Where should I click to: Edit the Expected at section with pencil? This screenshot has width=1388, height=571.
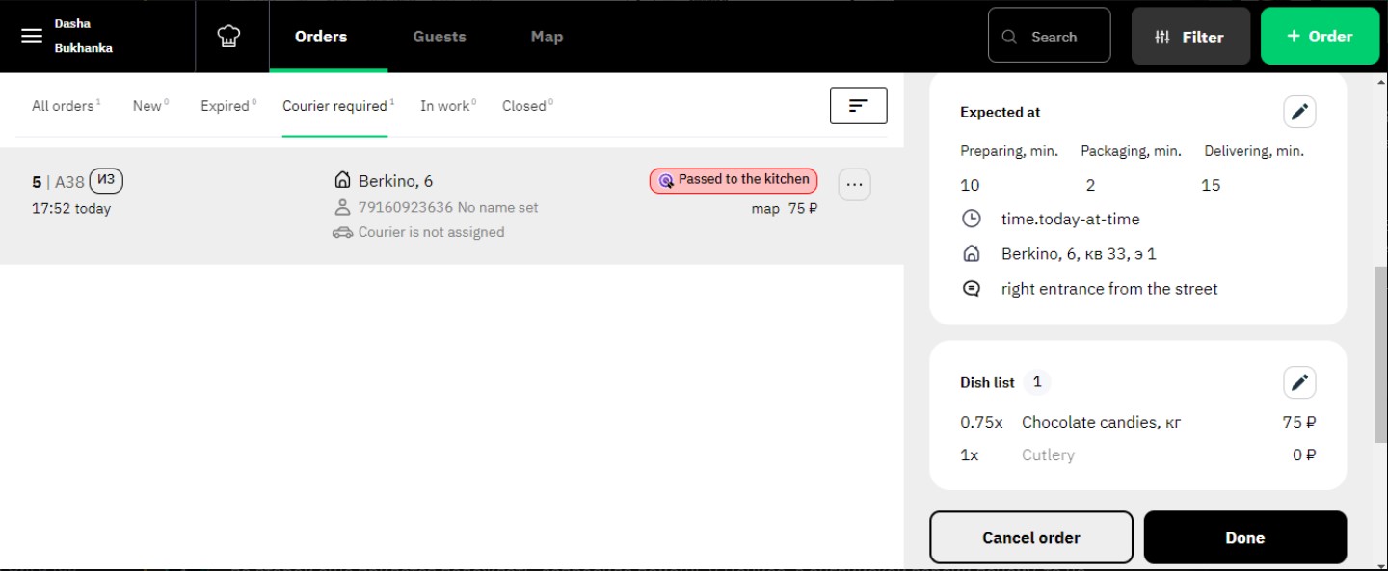pos(1299,112)
